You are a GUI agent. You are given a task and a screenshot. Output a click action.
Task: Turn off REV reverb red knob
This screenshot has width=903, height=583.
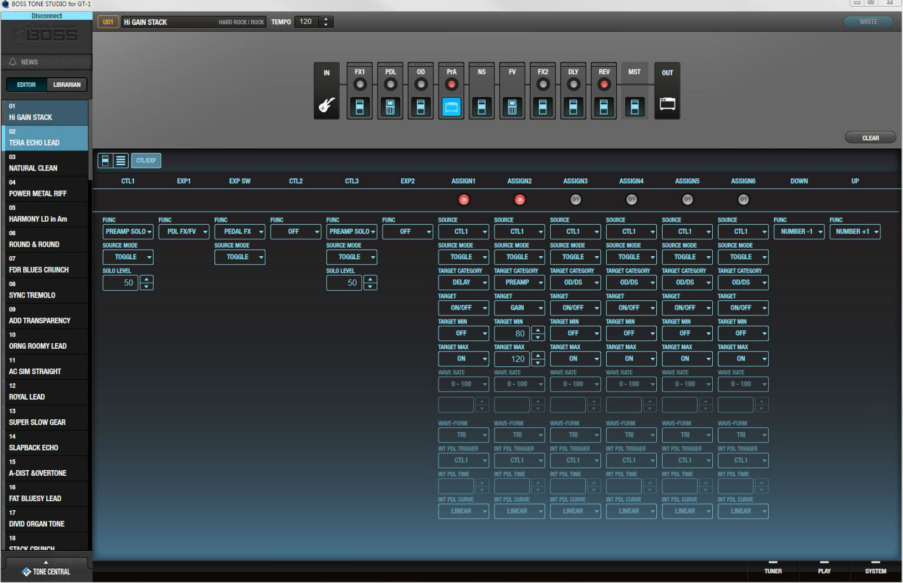[x=603, y=84]
